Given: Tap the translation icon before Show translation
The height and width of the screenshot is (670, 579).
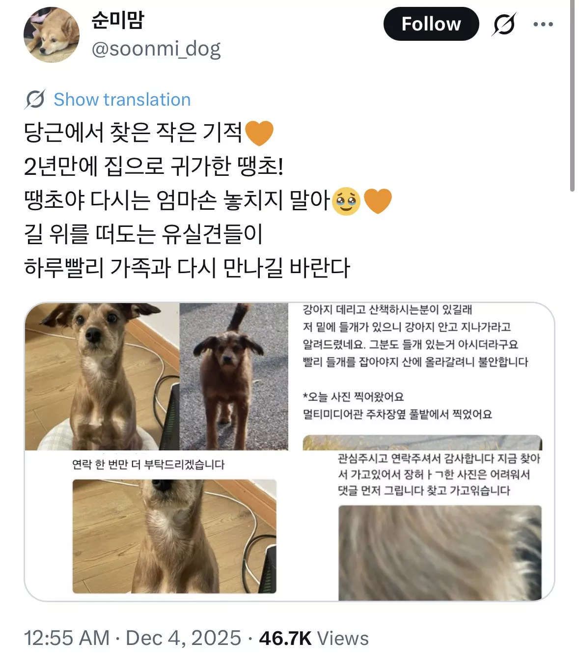Looking at the screenshot, I should click(x=35, y=100).
